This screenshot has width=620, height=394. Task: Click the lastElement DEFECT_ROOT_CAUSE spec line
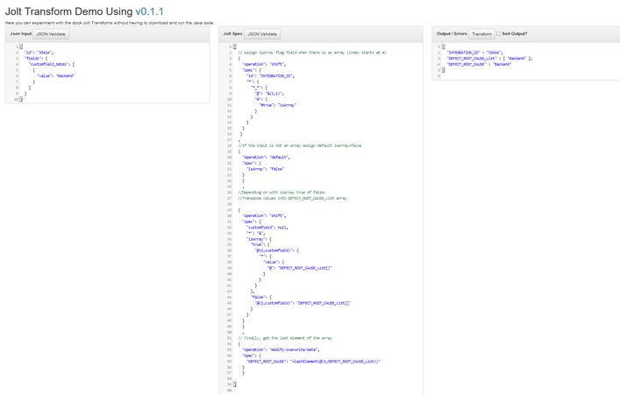tap(313, 361)
